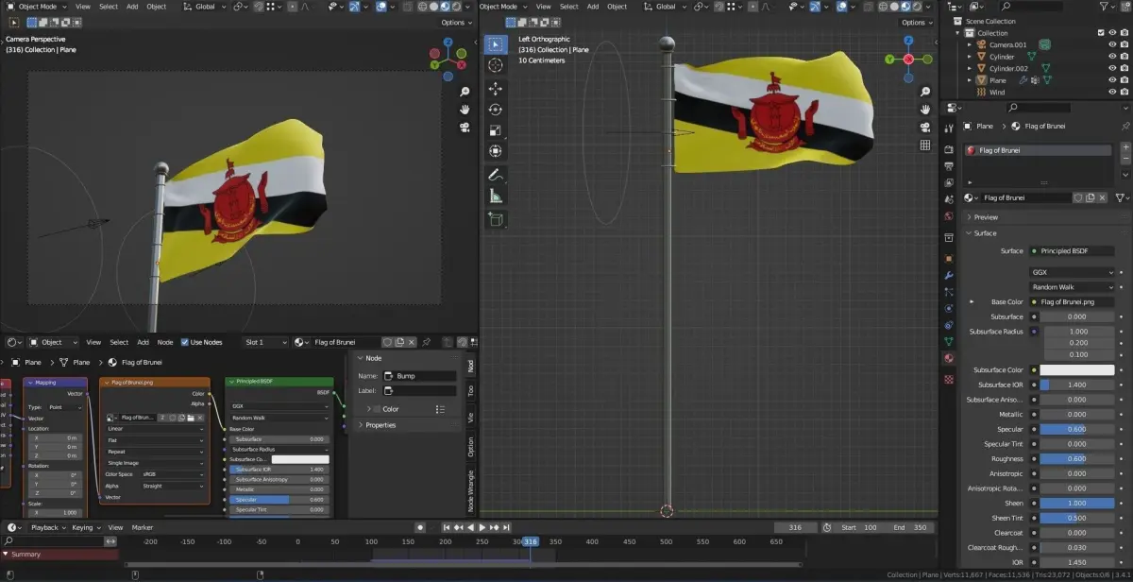The image size is (1133, 582).
Task: Select the Annotate tool in right viewport
Action: tap(496, 175)
